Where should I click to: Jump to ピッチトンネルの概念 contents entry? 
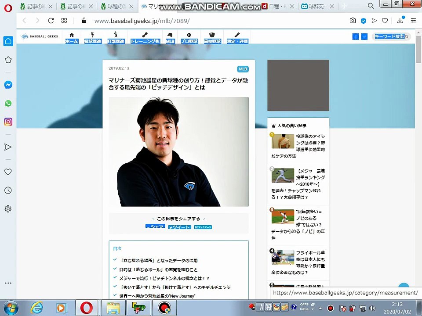tap(164, 278)
